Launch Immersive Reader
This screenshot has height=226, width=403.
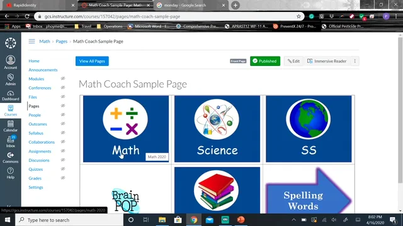(x=327, y=61)
